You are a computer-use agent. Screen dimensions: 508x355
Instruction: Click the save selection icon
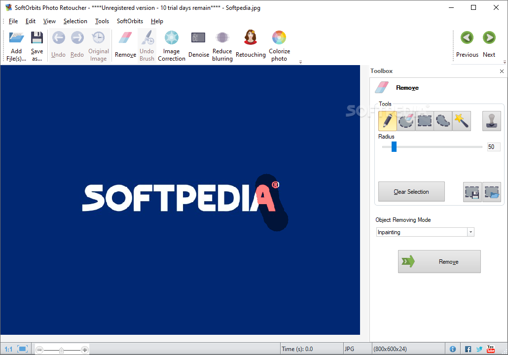pos(472,192)
